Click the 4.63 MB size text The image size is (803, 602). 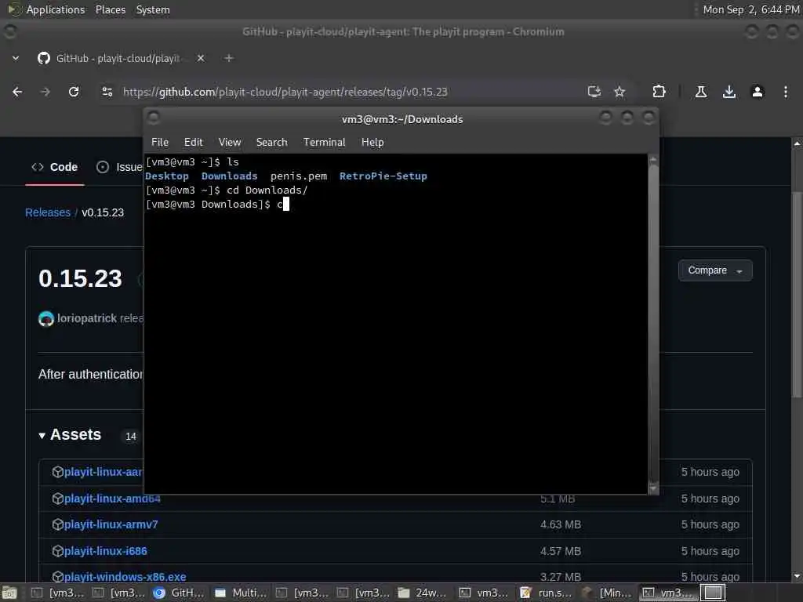point(561,524)
